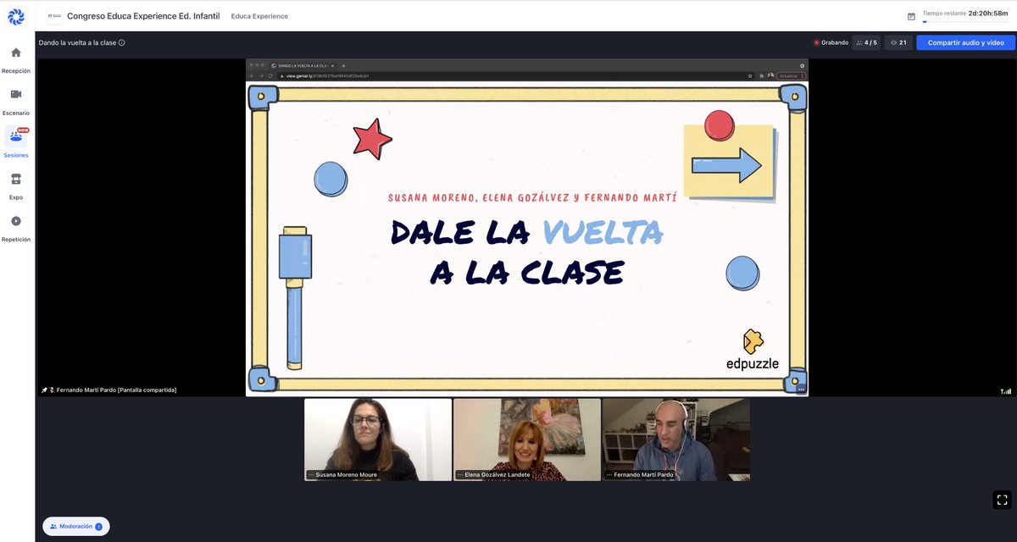Click the edpuzzle logo in the slide
Viewport: 1017px width, 542px height.
752,351
